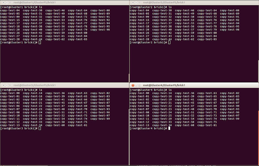The width and height of the screenshot is (259, 166).
Task: Select copy-test-28 in Gluster1 terminal
Action: tap(10, 40)
